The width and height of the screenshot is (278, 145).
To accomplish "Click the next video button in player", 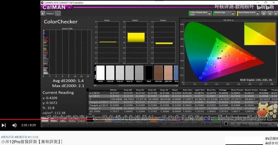I will click(4, 125).
